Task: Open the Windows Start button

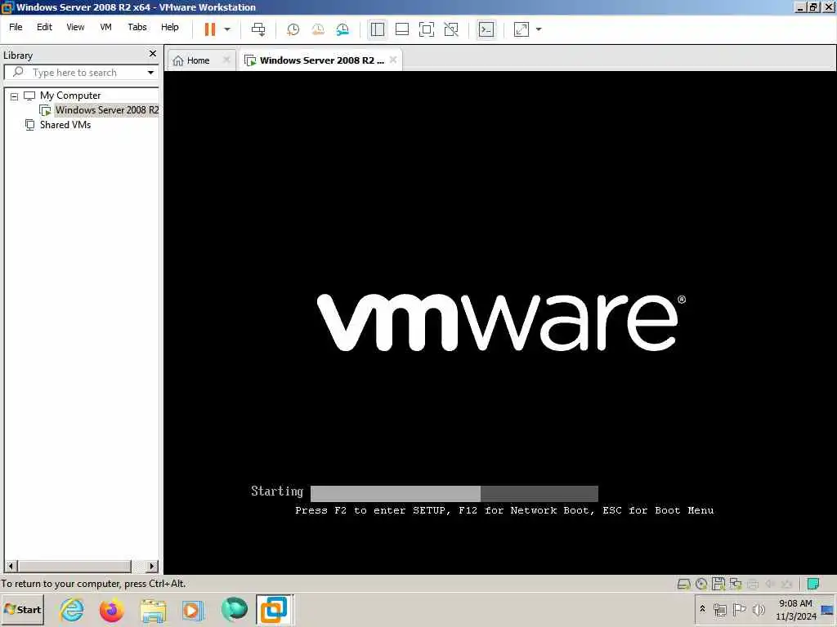Action: [x=23, y=609]
